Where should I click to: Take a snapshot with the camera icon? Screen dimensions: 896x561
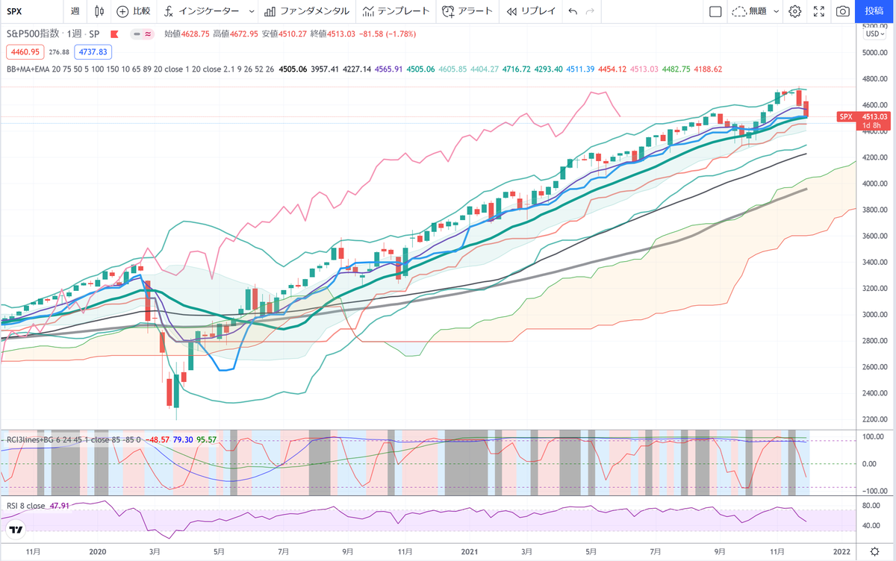(x=843, y=11)
